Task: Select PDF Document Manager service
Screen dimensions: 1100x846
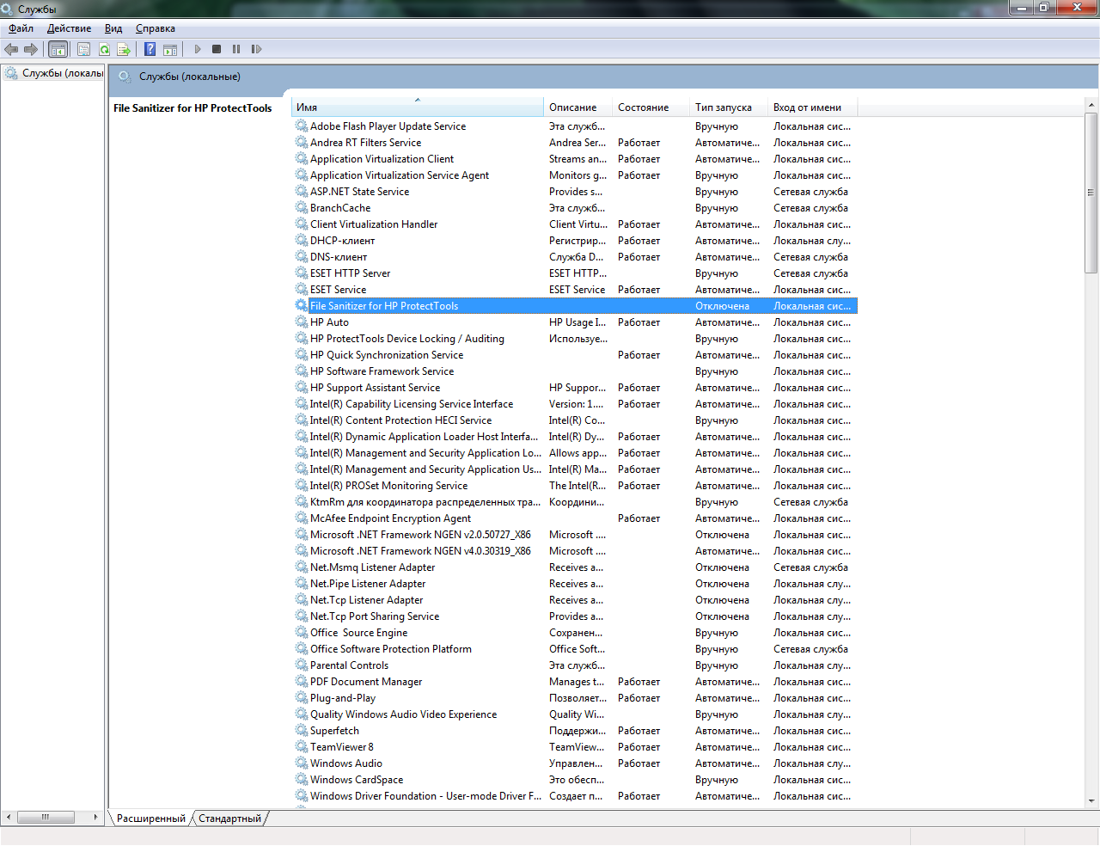Action: coord(575,682)
